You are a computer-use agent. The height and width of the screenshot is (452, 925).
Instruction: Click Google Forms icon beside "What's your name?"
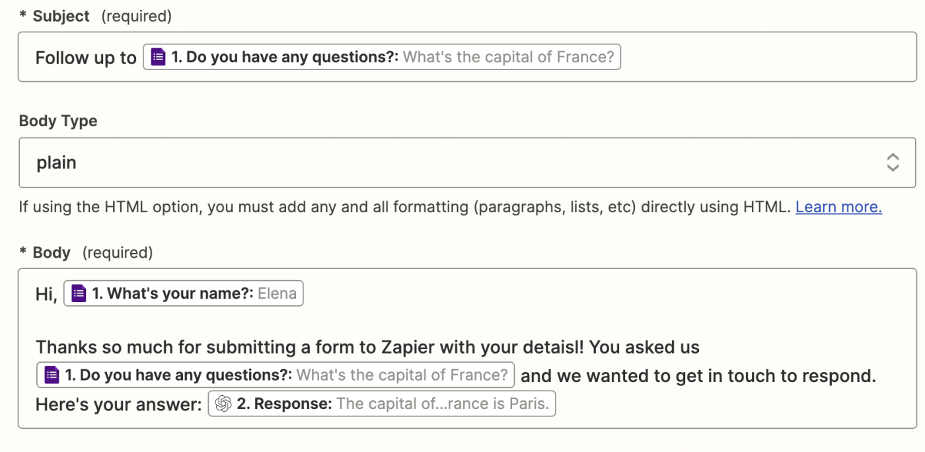tap(79, 293)
